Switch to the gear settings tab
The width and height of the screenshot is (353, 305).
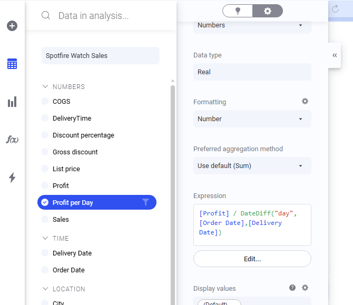pos(268,11)
